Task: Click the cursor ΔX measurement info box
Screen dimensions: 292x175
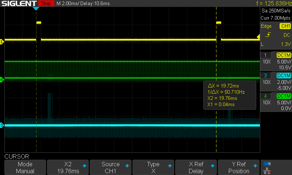Action: tap(230, 95)
